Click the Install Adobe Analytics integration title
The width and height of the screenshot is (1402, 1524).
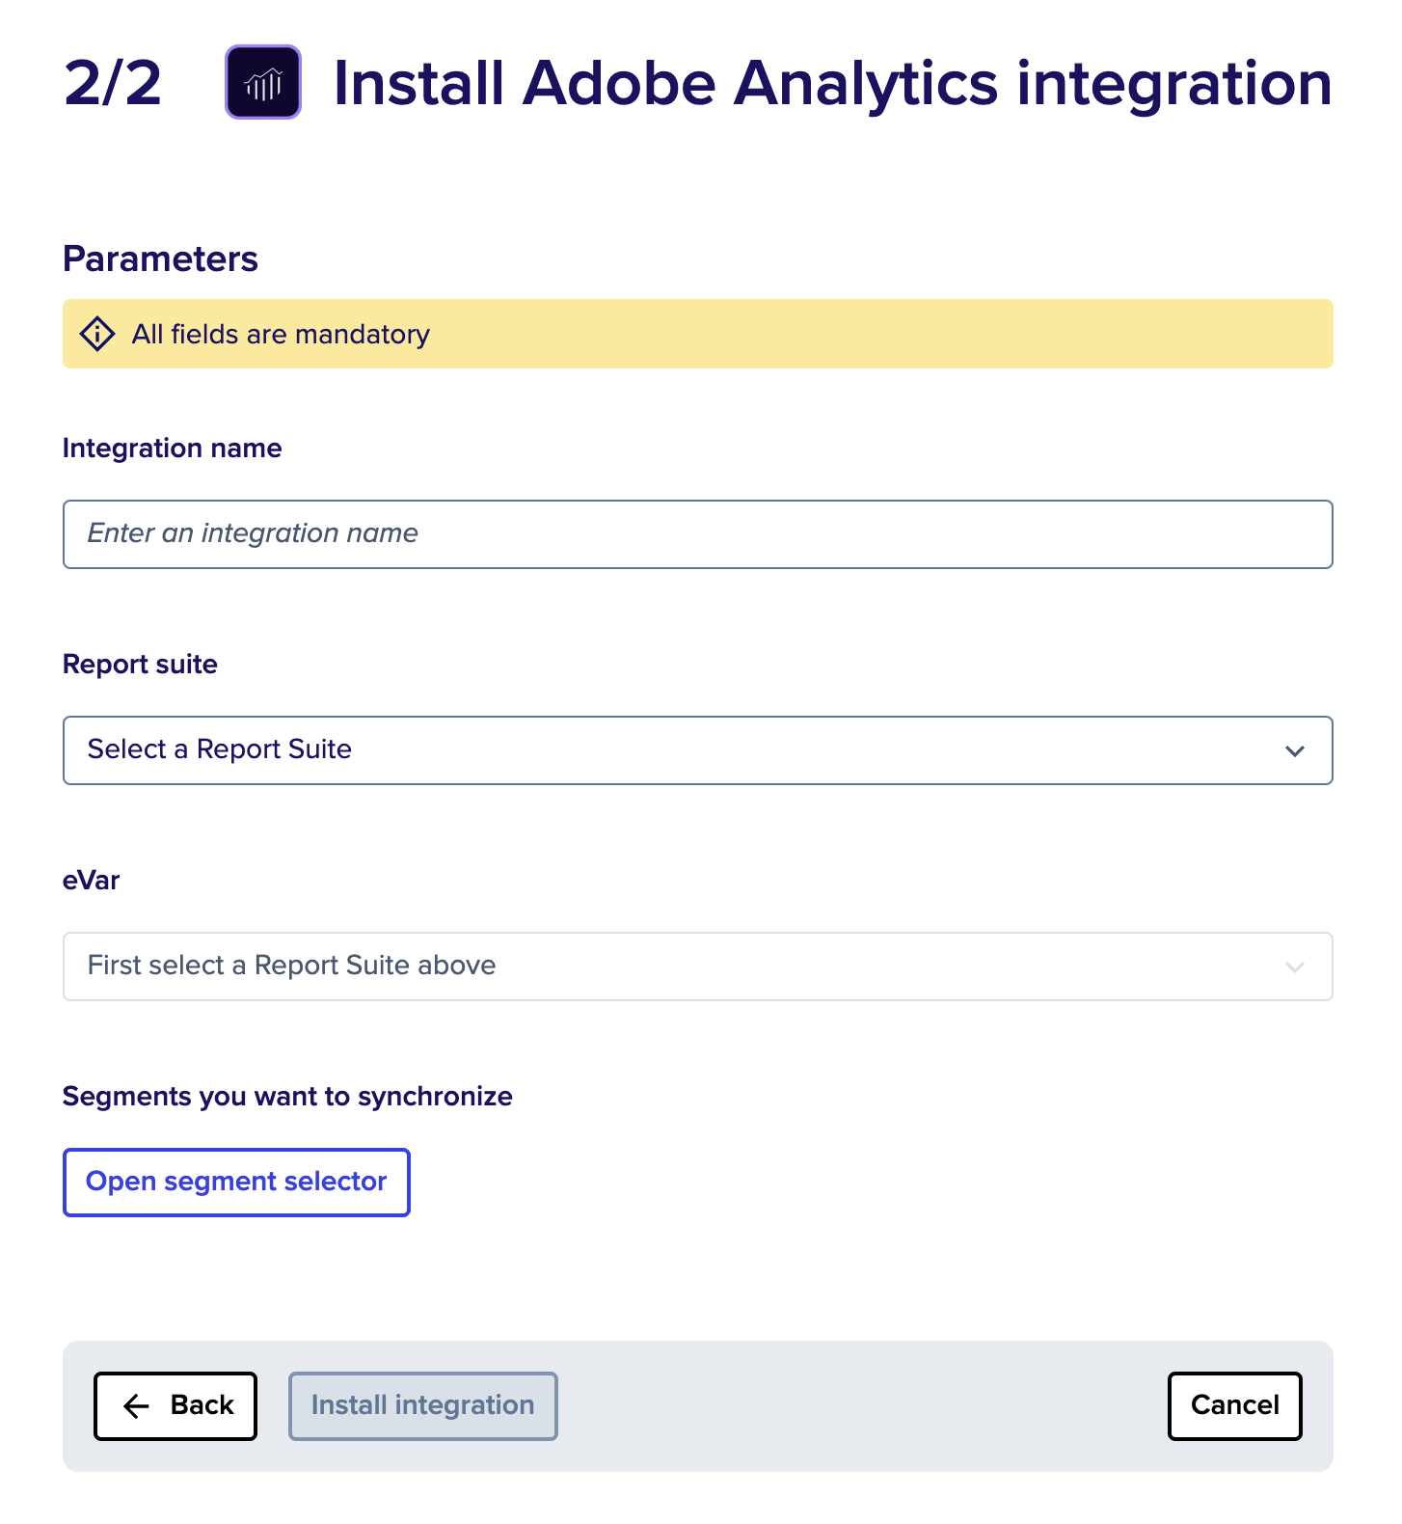833,83
